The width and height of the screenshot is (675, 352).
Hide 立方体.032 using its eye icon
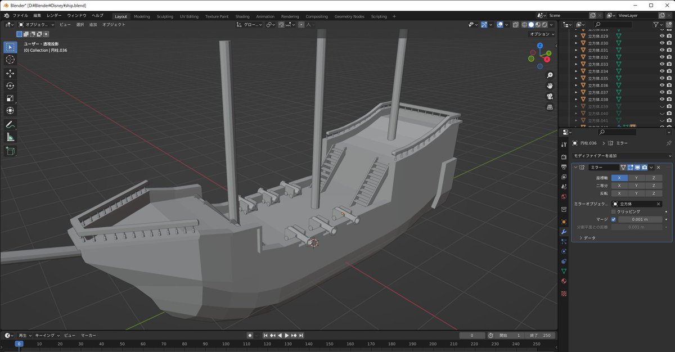[x=661, y=57]
